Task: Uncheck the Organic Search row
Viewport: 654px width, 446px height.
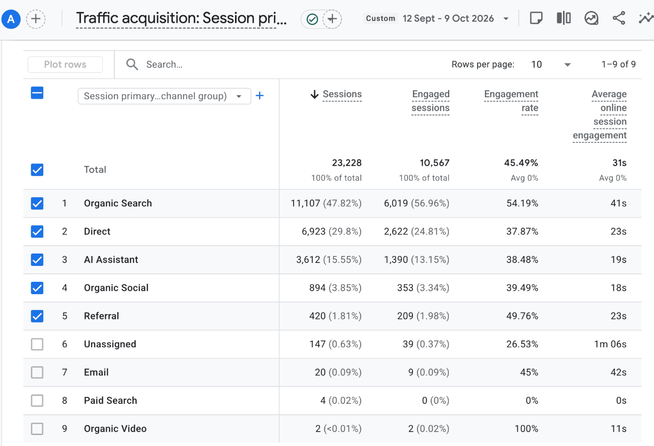Action: click(37, 203)
